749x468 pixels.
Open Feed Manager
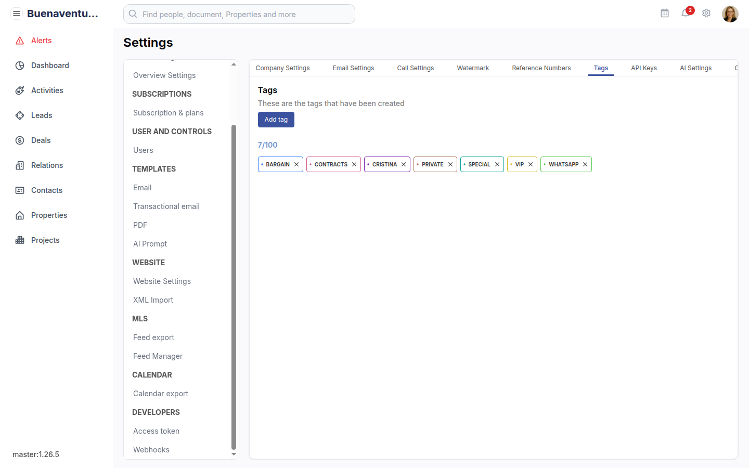pyautogui.click(x=158, y=356)
